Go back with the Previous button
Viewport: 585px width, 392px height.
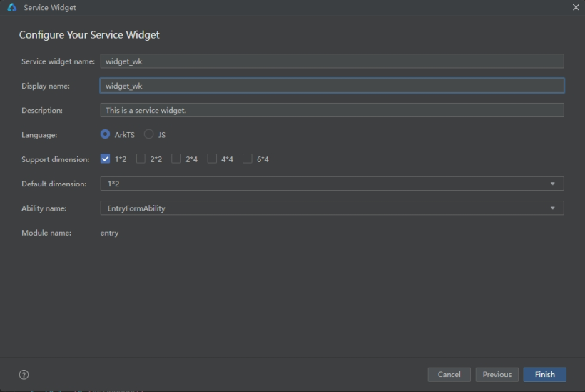click(x=497, y=374)
